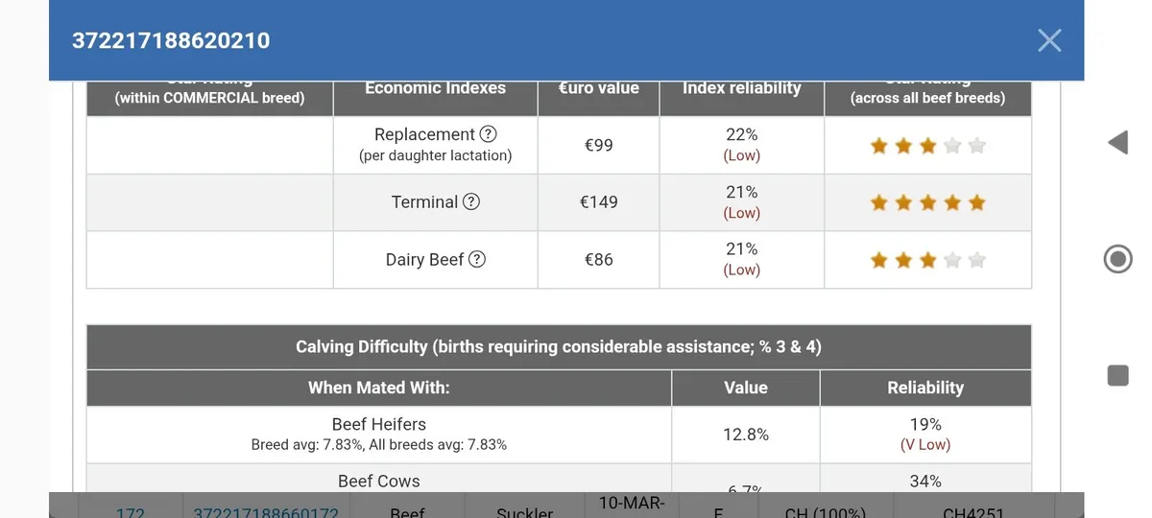Screen dimensions: 1152x518
Task: Click the €uro value column header
Action: pos(598,88)
